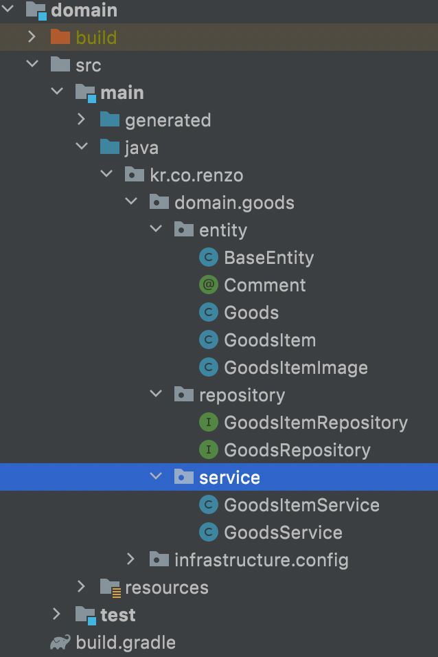Expand the infrastructure.config package
The height and width of the screenshot is (657, 438).
131,559
